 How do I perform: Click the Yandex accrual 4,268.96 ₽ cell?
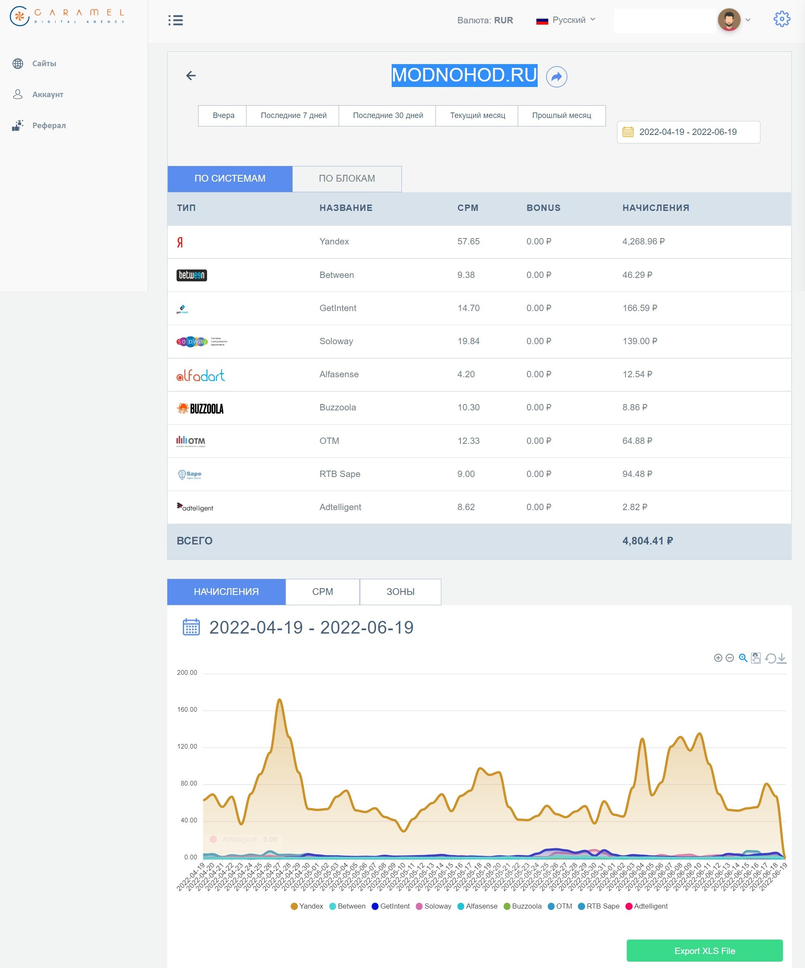tap(643, 241)
